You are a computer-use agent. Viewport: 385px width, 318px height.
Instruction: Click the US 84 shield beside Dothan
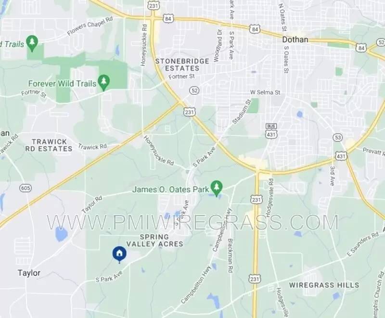tap(255, 29)
